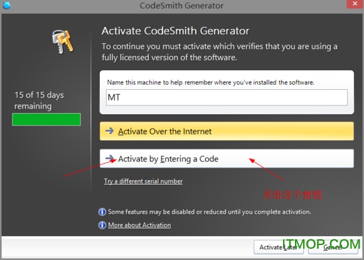Viewport: 364px width, 260px height.
Task: Click the arrow icon on 'Activate by Entering a Code'
Action: 110,158
